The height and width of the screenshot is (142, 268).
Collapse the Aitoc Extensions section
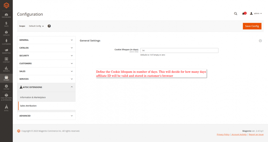(x=46, y=87)
